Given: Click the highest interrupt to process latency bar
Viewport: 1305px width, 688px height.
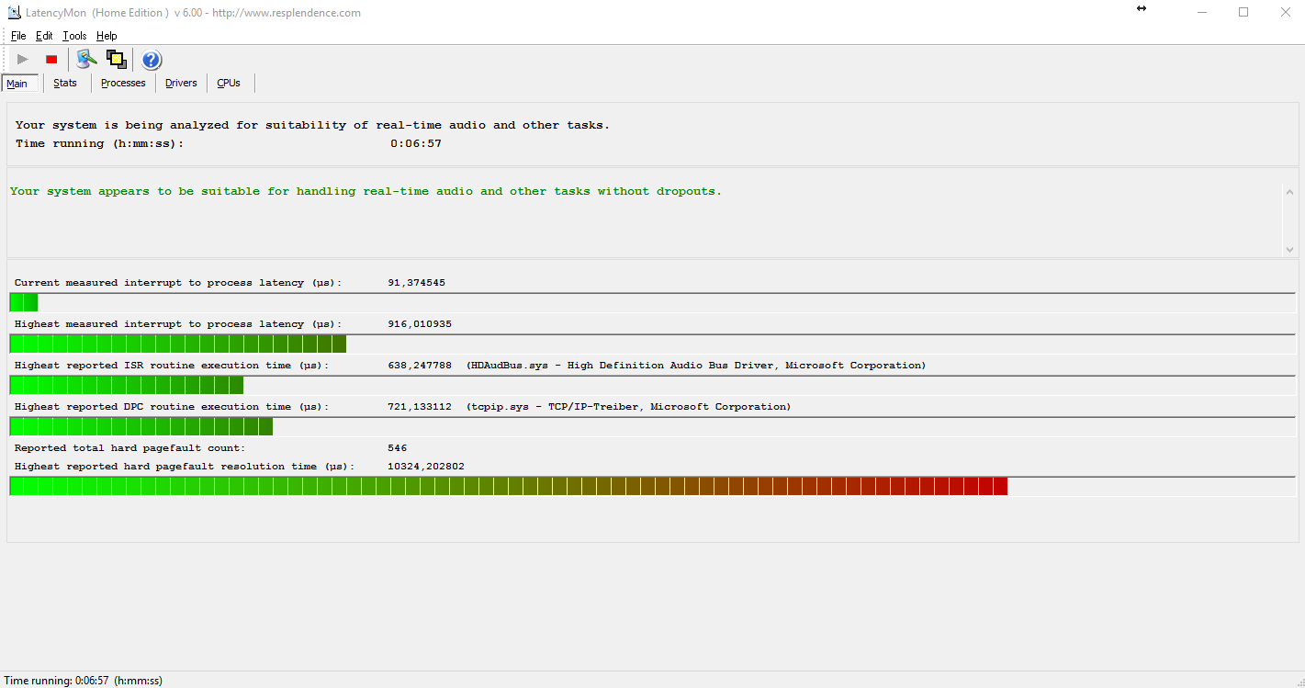Looking at the screenshot, I should 652,344.
